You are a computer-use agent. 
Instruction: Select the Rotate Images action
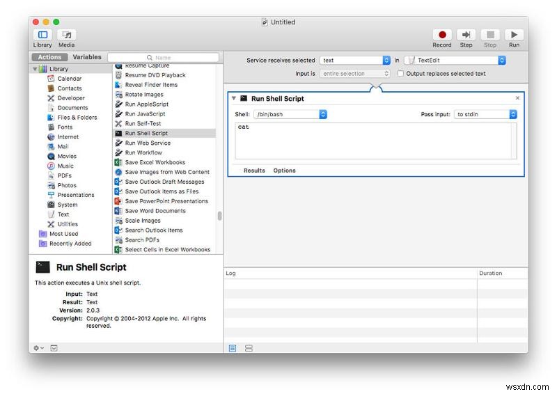(x=144, y=95)
